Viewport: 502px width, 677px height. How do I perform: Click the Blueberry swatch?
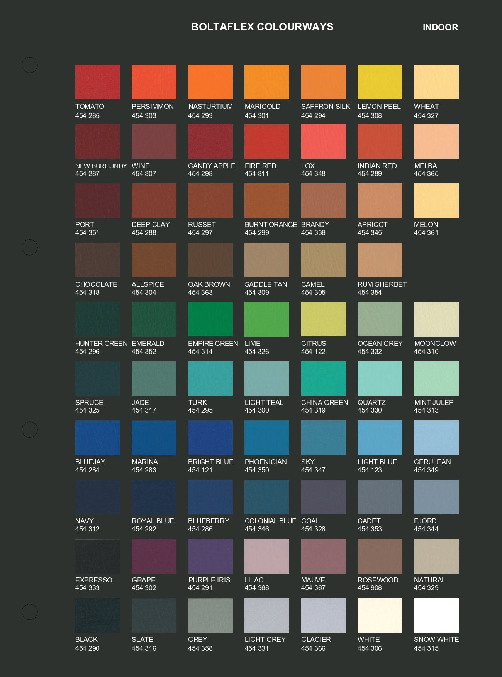(210, 497)
